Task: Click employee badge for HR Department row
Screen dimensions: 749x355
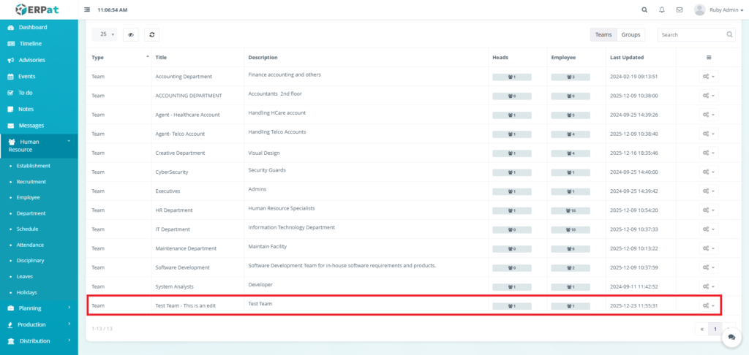Action: pos(571,210)
